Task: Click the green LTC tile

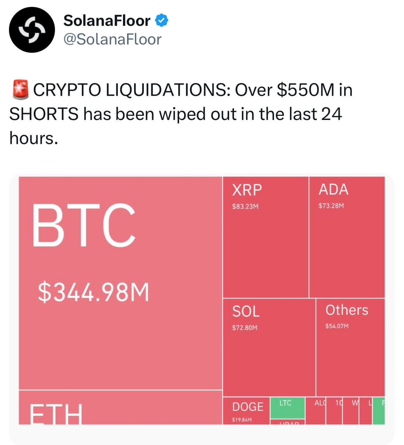Action: (x=287, y=408)
